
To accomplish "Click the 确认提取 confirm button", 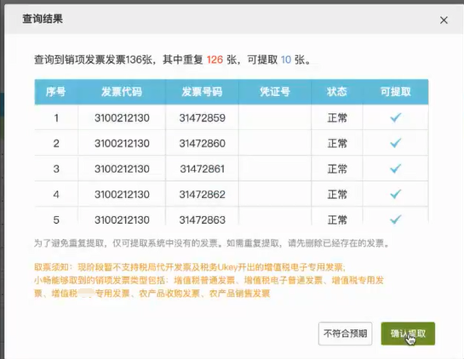I will (x=408, y=333).
